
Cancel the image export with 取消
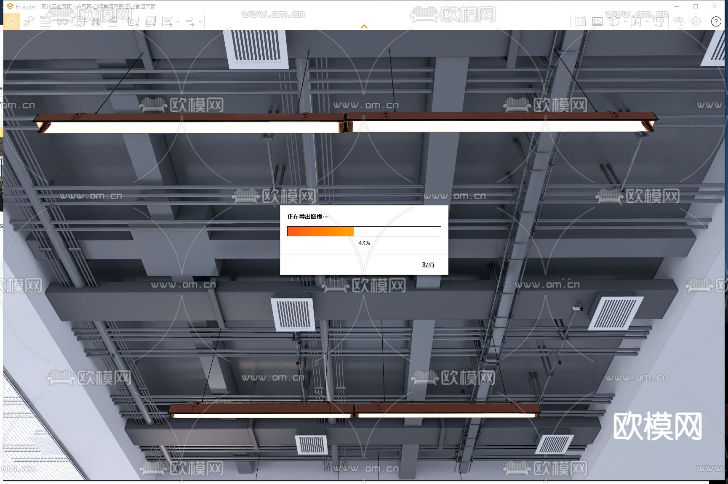[428, 265]
